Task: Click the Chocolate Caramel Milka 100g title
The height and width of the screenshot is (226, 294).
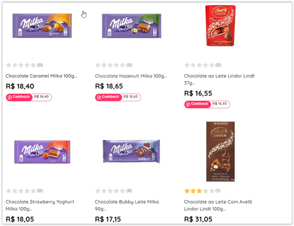Action: coord(41,76)
